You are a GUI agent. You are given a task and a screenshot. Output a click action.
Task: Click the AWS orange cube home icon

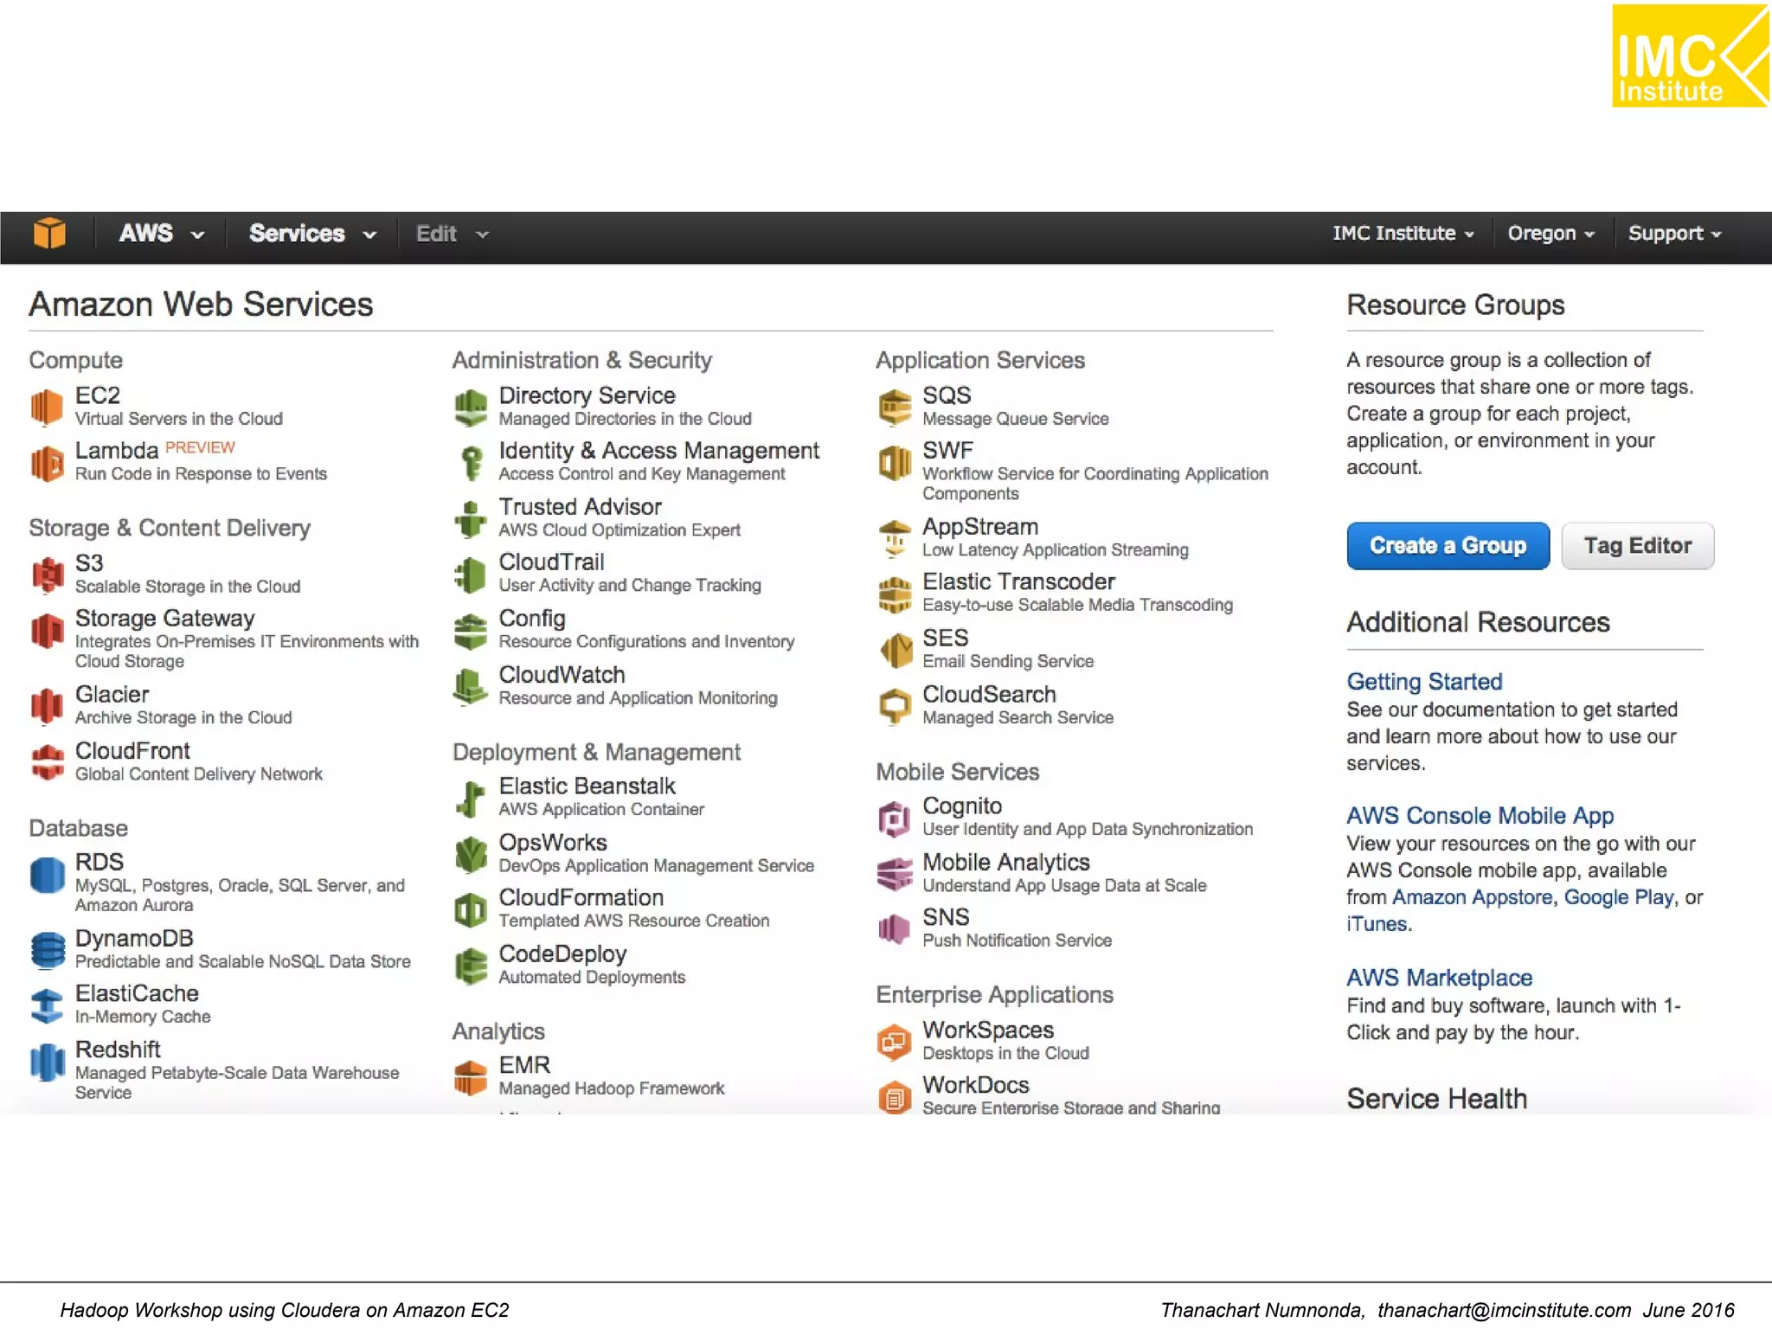(x=49, y=234)
